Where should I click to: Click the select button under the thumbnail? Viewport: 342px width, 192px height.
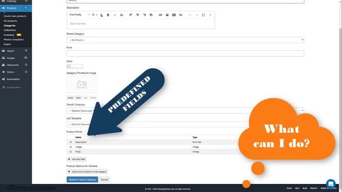point(79,98)
